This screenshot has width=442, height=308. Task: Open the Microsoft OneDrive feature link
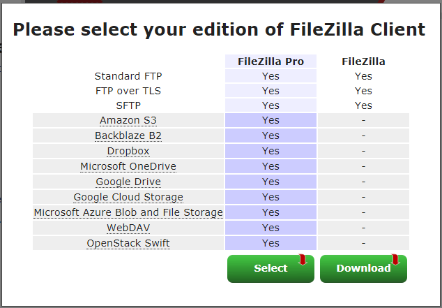[x=128, y=166]
